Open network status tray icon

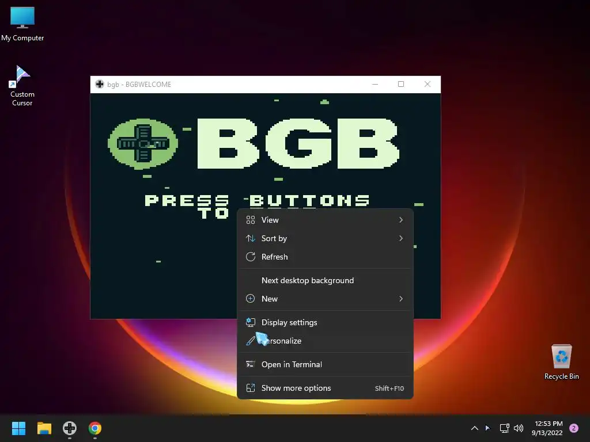(x=505, y=428)
